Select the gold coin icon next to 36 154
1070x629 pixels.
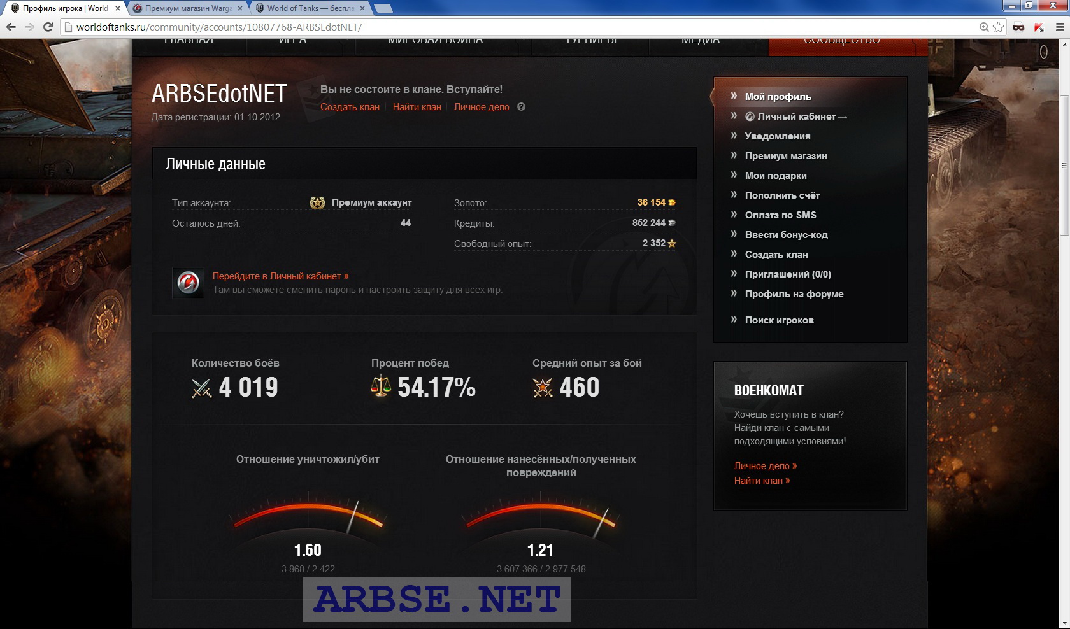tap(672, 202)
